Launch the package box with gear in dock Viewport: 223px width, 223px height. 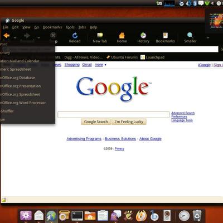click(x=64, y=216)
